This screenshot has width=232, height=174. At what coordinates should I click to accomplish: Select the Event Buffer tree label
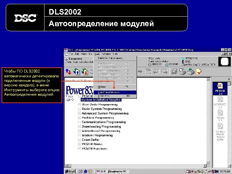[91, 140]
